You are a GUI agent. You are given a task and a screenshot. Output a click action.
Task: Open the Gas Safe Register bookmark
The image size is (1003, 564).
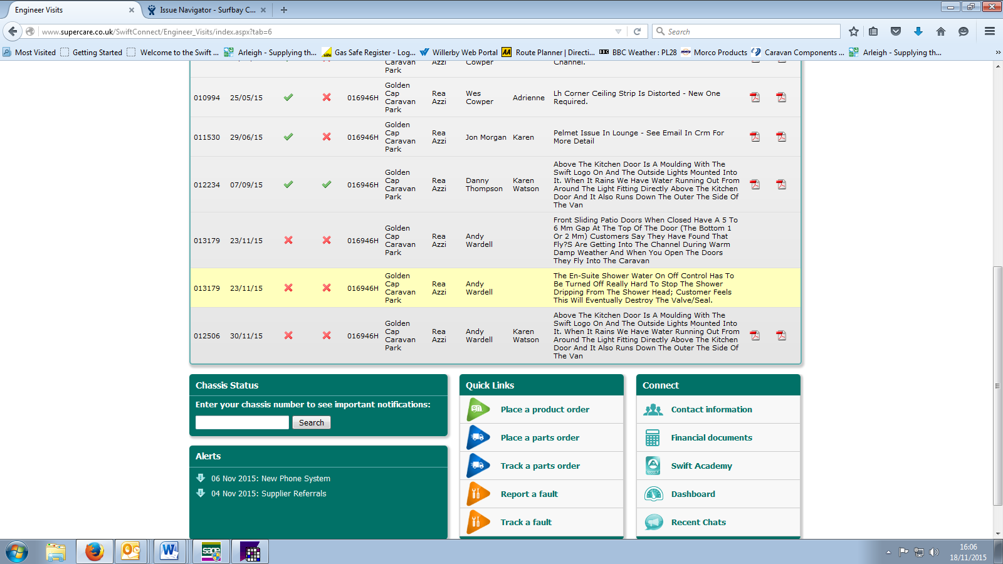tap(369, 53)
